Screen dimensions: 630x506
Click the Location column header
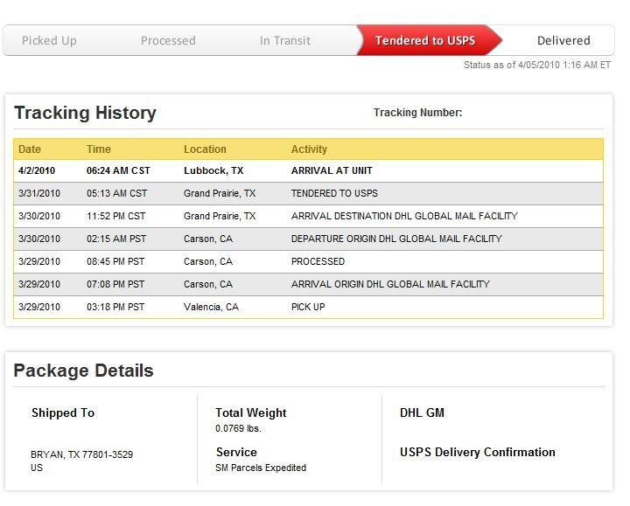point(205,149)
